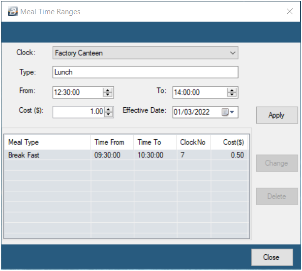Click the 10:30:00 Time To cell

pos(155,155)
